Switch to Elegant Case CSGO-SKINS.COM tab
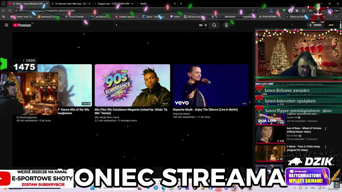Image resolution: width=342 pixels, height=192 pixels. coord(113,4)
